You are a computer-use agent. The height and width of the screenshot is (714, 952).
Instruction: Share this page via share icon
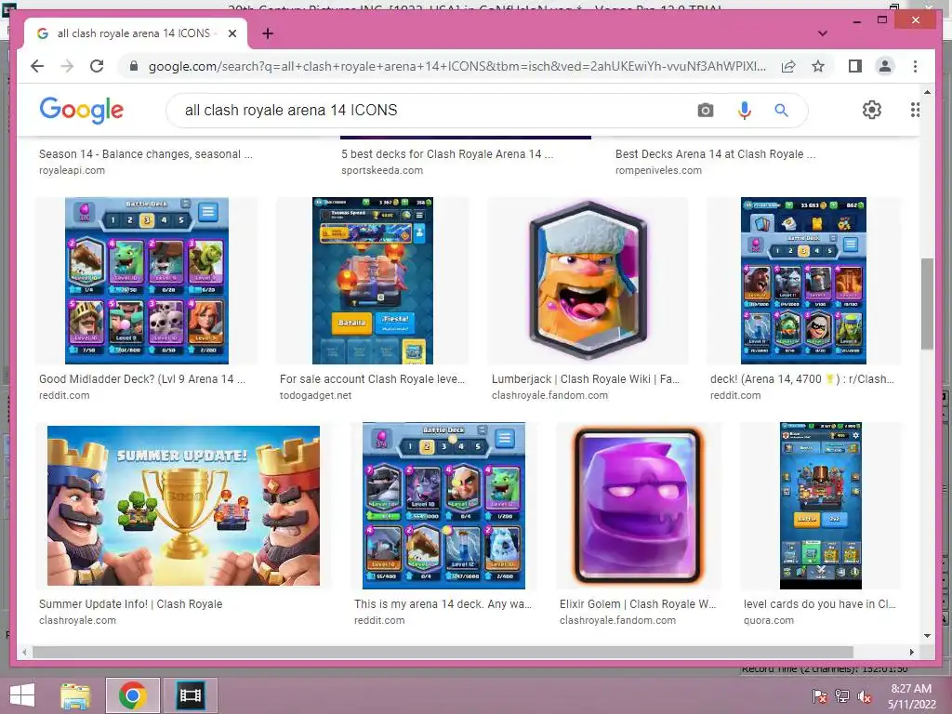(x=788, y=66)
